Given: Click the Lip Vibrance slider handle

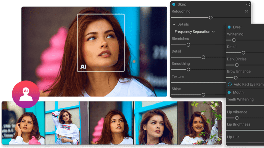Looking at the screenshot, I should [x=237, y=118].
